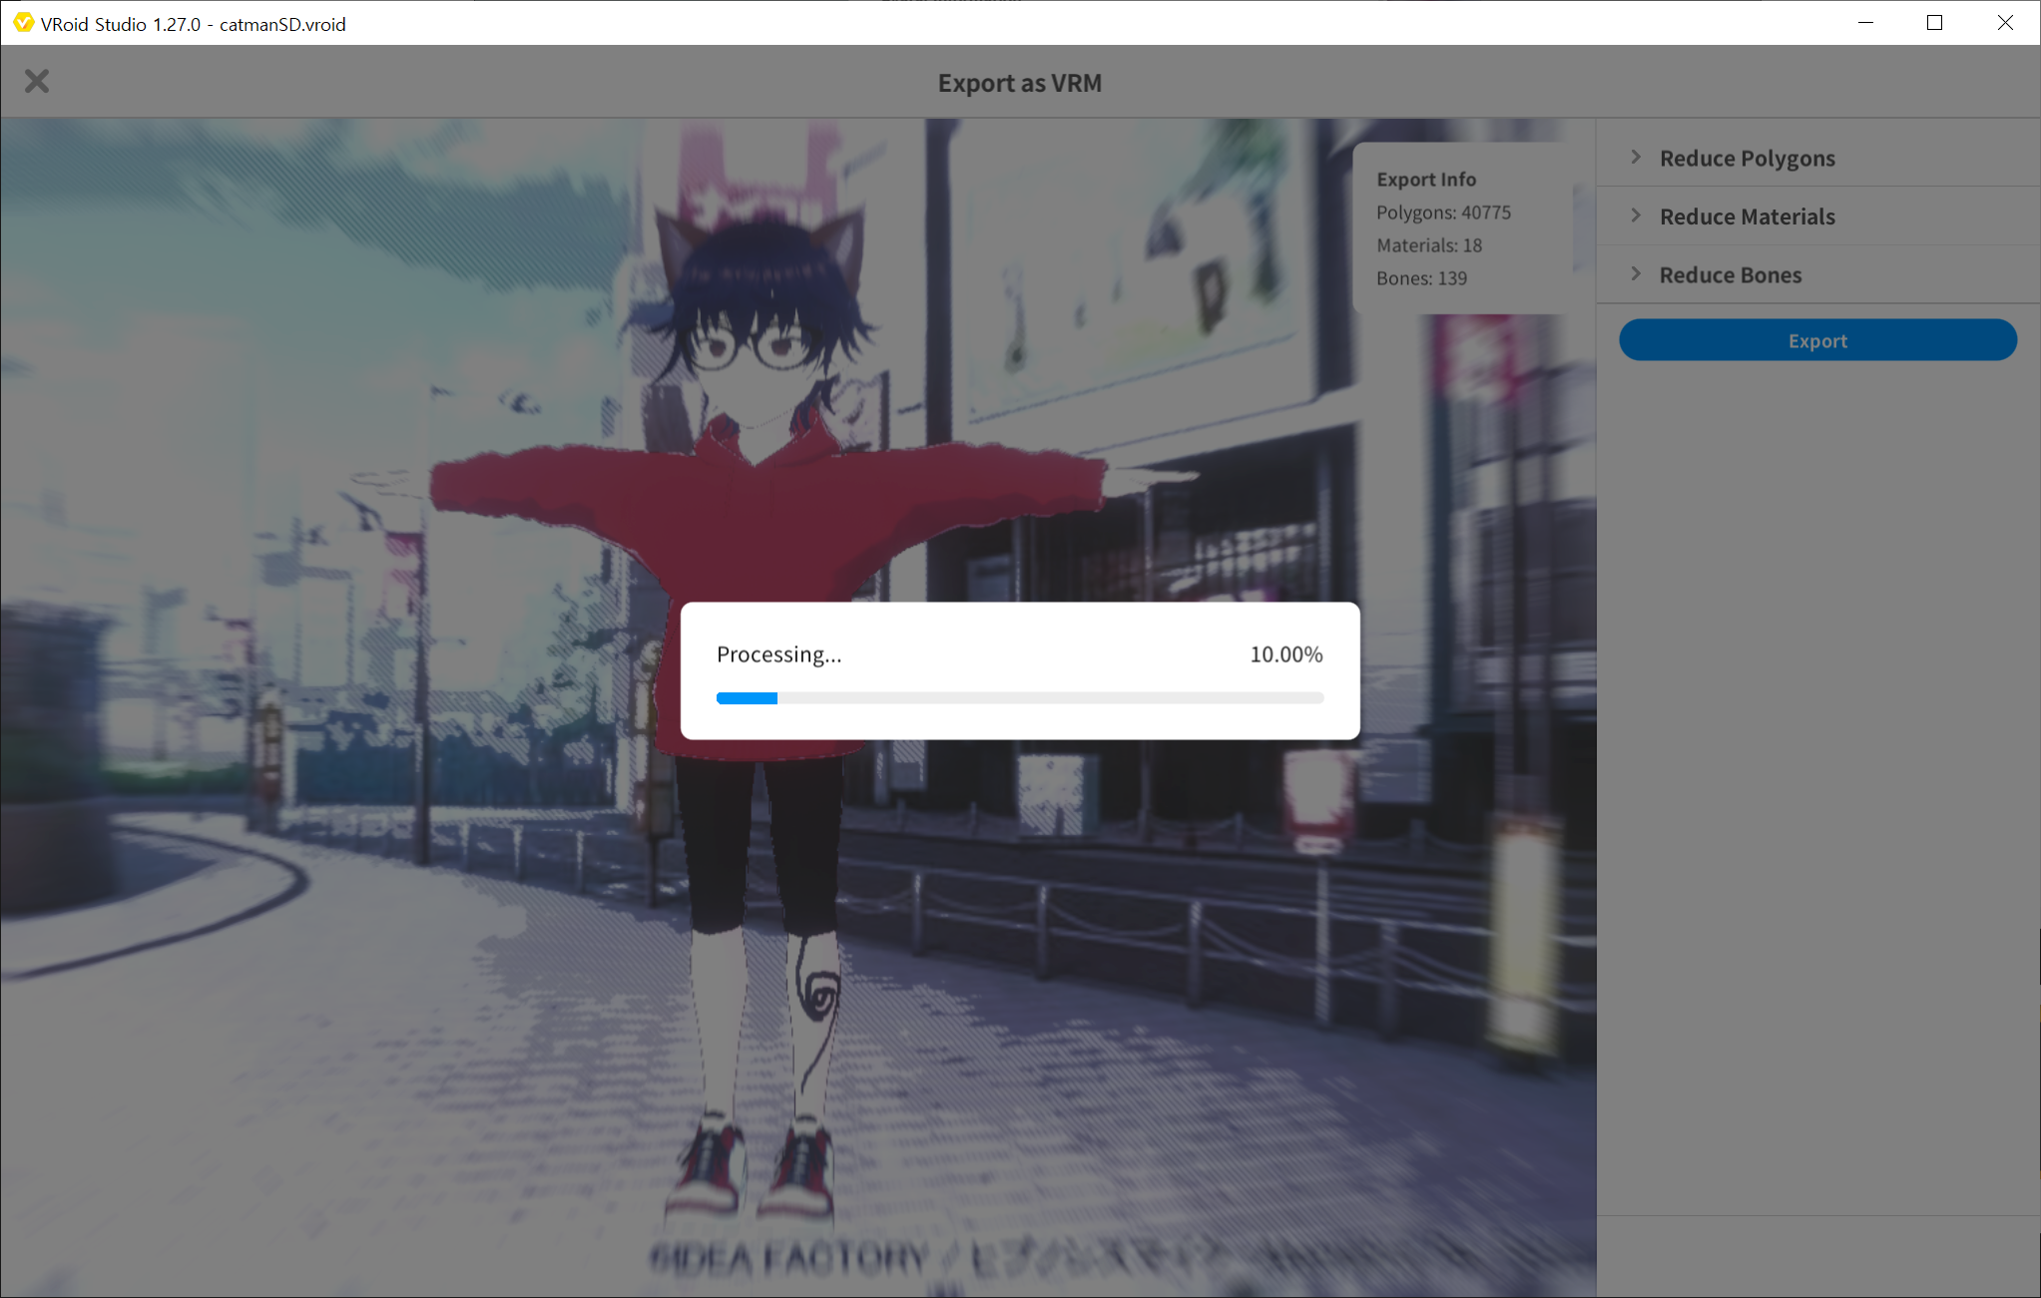Screen dimensions: 2041x1298
Task: Click the export progress bar
Action: click(x=1019, y=698)
